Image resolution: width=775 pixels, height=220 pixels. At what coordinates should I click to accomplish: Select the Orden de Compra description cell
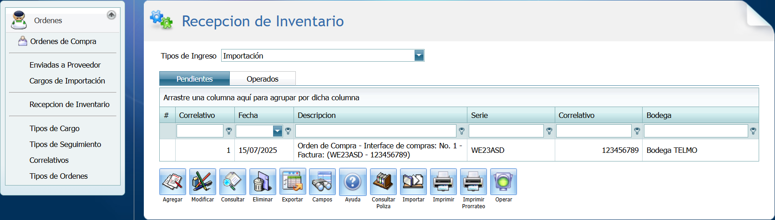click(380, 150)
